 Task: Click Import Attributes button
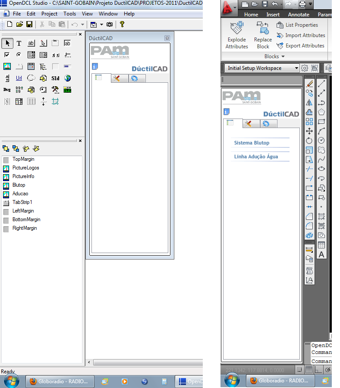[x=301, y=35]
